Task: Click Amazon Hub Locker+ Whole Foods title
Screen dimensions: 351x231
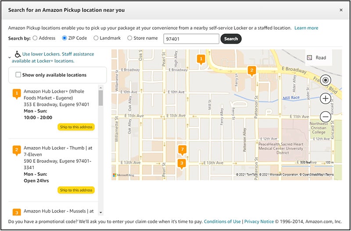Action: pos(54,94)
